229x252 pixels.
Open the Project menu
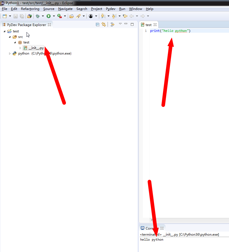(x=96, y=9)
